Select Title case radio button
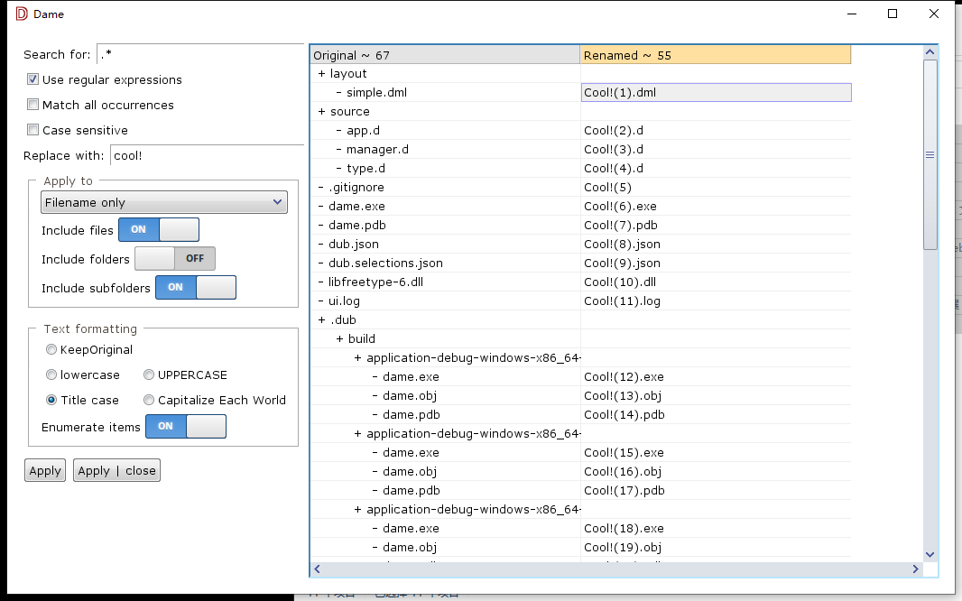This screenshot has width=962, height=601. [51, 400]
